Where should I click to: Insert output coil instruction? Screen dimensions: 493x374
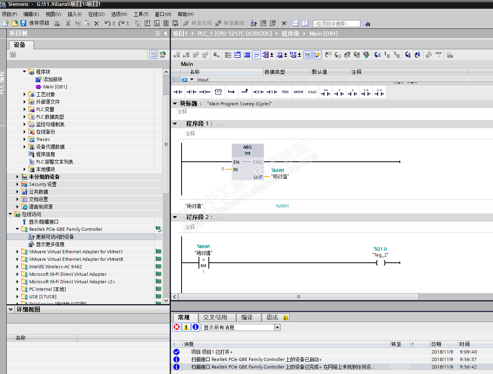coord(205,92)
